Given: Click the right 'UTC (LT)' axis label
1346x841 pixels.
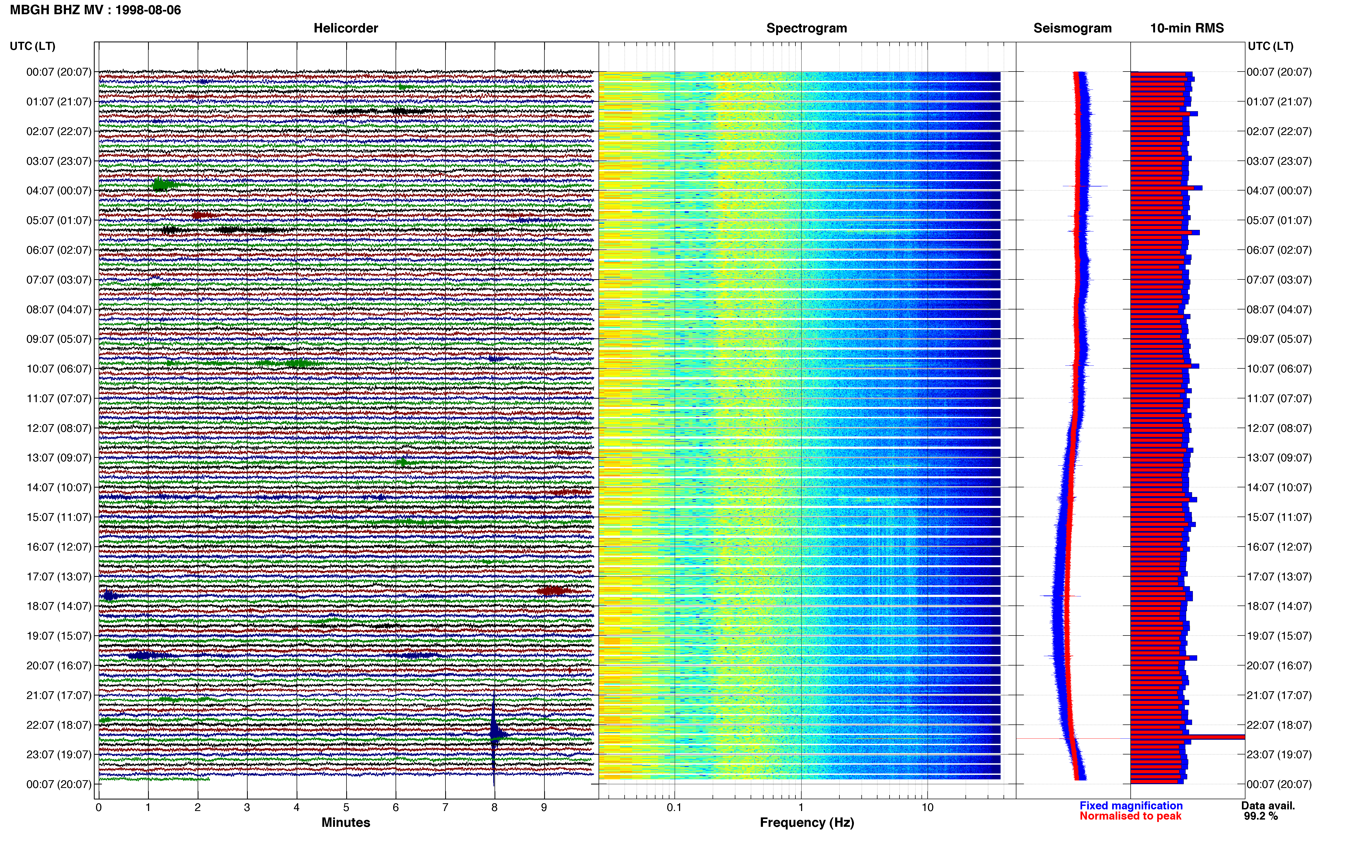Looking at the screenshot, I should pyautogui.click(x=1270, y=46).
